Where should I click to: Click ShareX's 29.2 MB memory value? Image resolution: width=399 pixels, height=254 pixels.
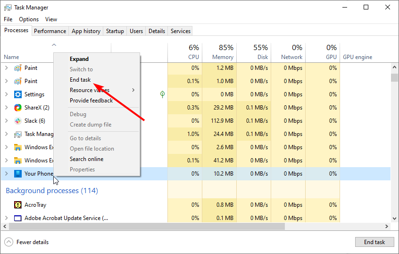[x=224, y=108]
